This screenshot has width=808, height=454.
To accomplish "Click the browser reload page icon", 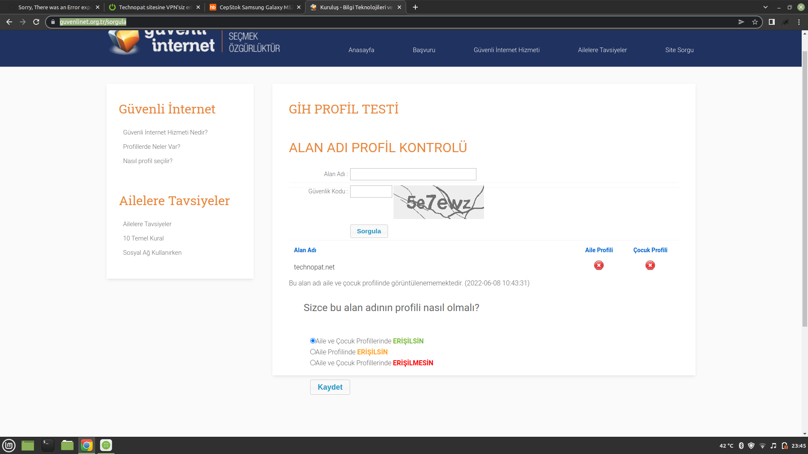I will 36,22.
